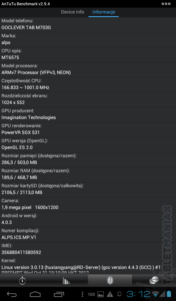Viewport: 176px width, 301px height.
Task: Open the three-dot menu in navigation bar
Action: pyautogui.click(x=82, y=294)
